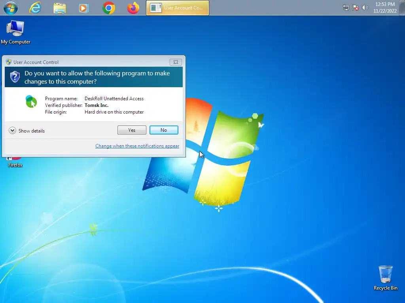The height and width of the screenshot is (303, 405).
Task: Launch Google Chrome from the taskbar
Action: pos(108,8)
